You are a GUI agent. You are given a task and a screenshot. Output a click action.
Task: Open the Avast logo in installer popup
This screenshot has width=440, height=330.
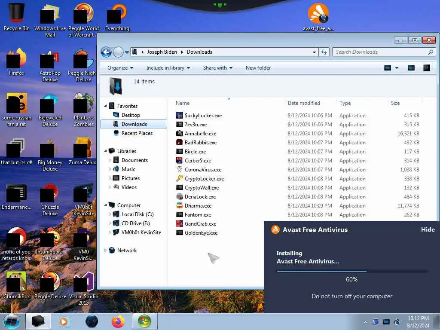pos(275,229)
